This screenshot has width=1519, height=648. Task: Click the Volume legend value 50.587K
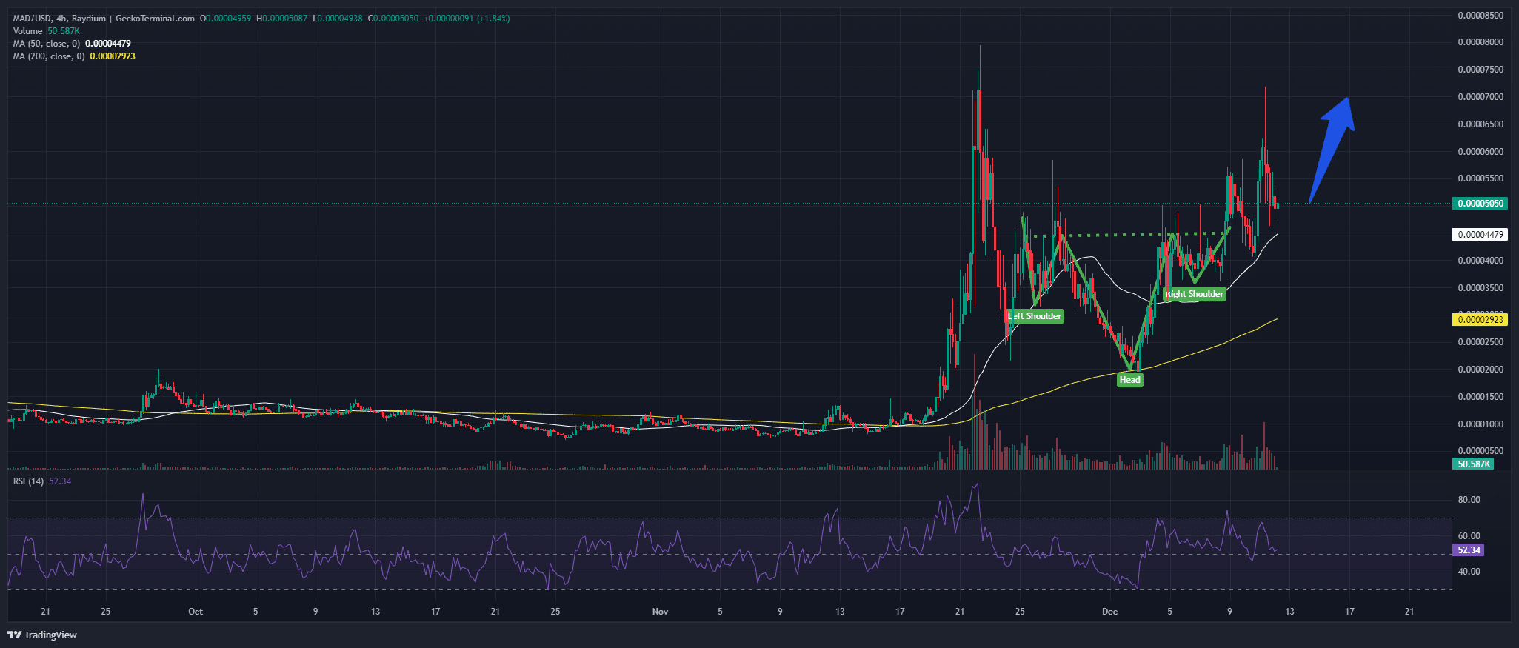(64, 31)
